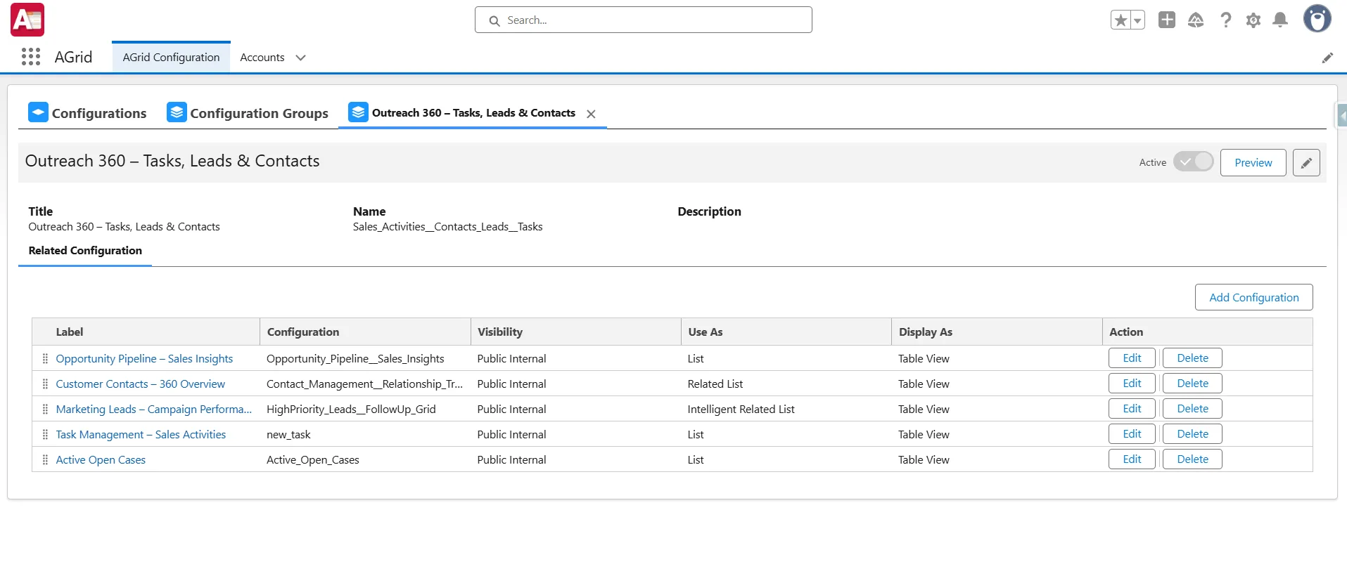
Task: Toggle the Active switch
Action: [x=1193, y=162]
